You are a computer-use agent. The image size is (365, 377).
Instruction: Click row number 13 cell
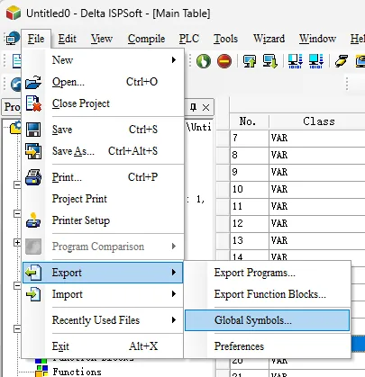coord(250,240)
